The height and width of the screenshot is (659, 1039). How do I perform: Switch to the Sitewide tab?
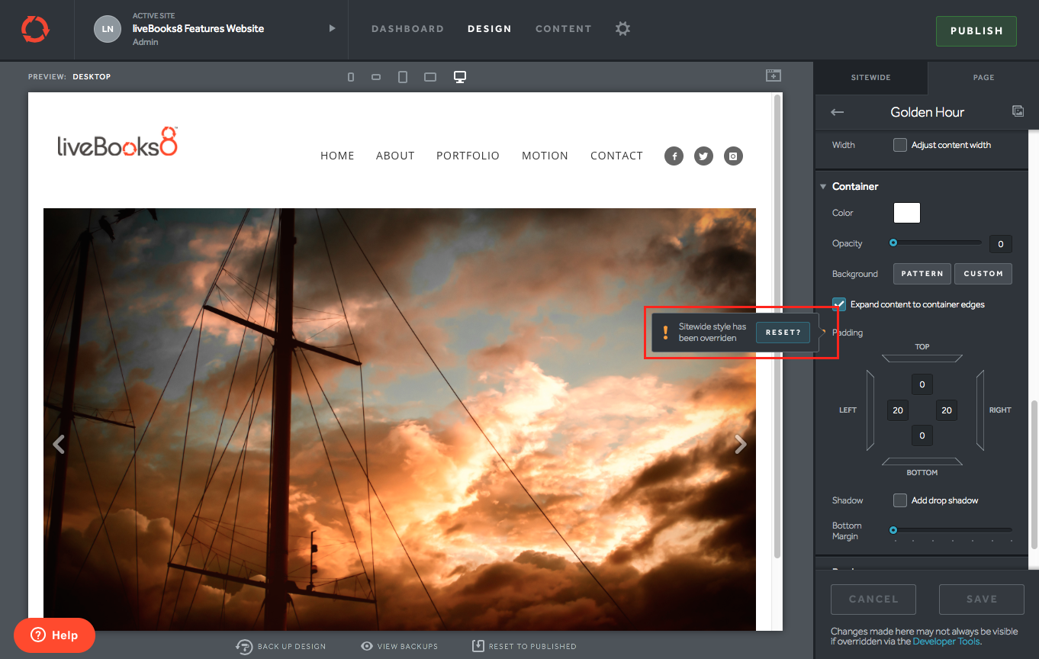point(870,77)
